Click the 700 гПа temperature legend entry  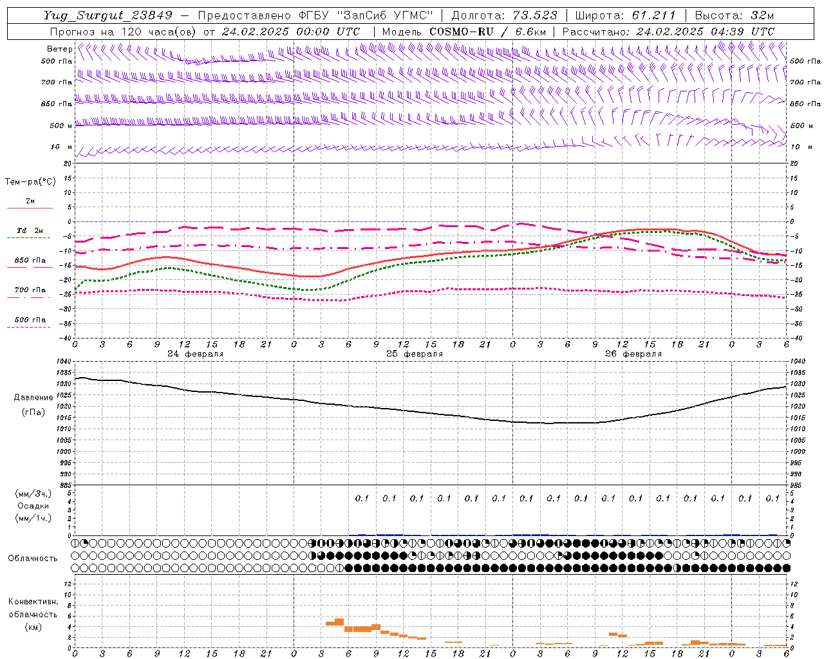30,290
